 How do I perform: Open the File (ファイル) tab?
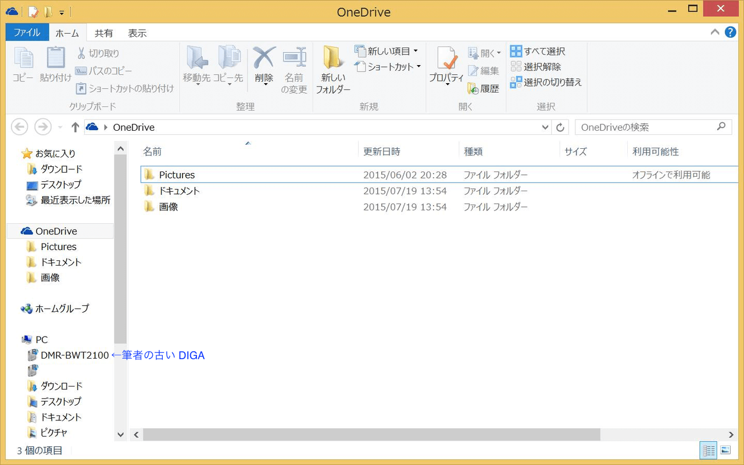[27, 33]
